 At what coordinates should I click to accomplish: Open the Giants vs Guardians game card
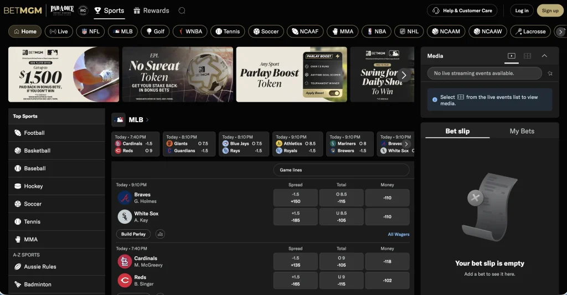click(189, 144)
